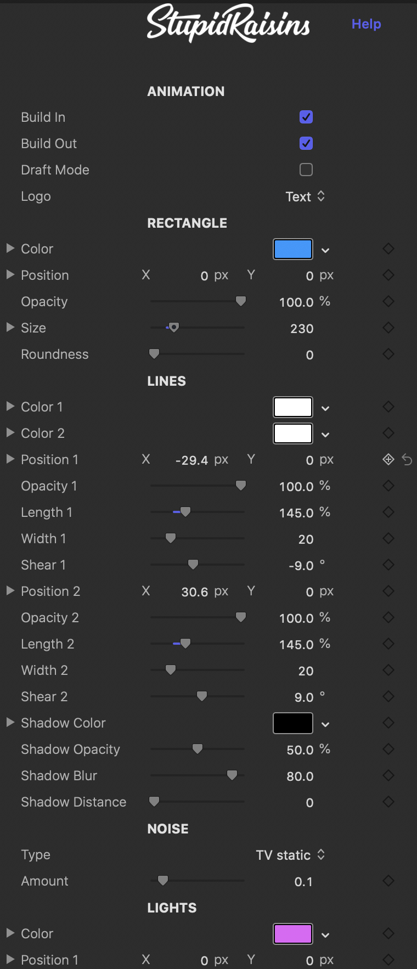Click the Position 2 X value field
This screenshot has width=417, height=969.
click(194, 591)
